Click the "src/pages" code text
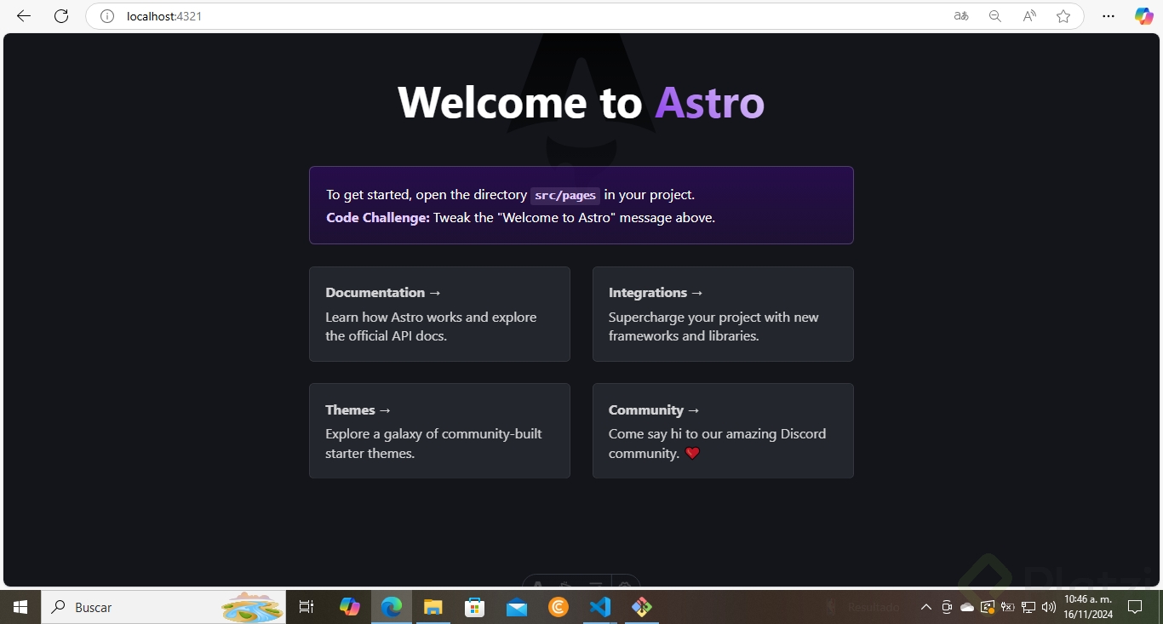1163x624 pixels. tap(565, 196)
